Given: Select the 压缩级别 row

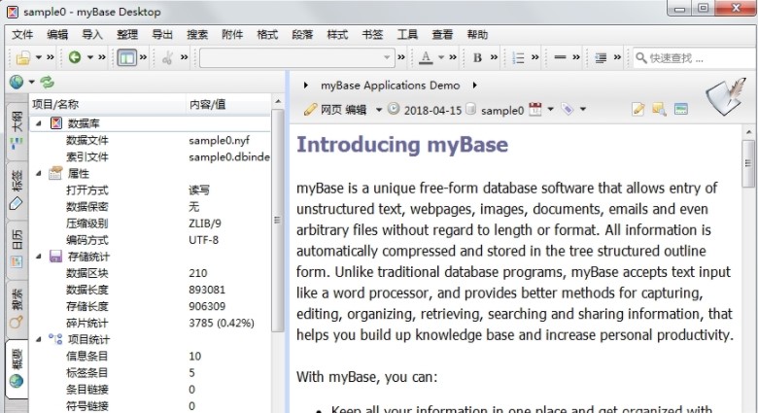Looking at the screenshot, I should pyautogui.click(x=151, y=224).
